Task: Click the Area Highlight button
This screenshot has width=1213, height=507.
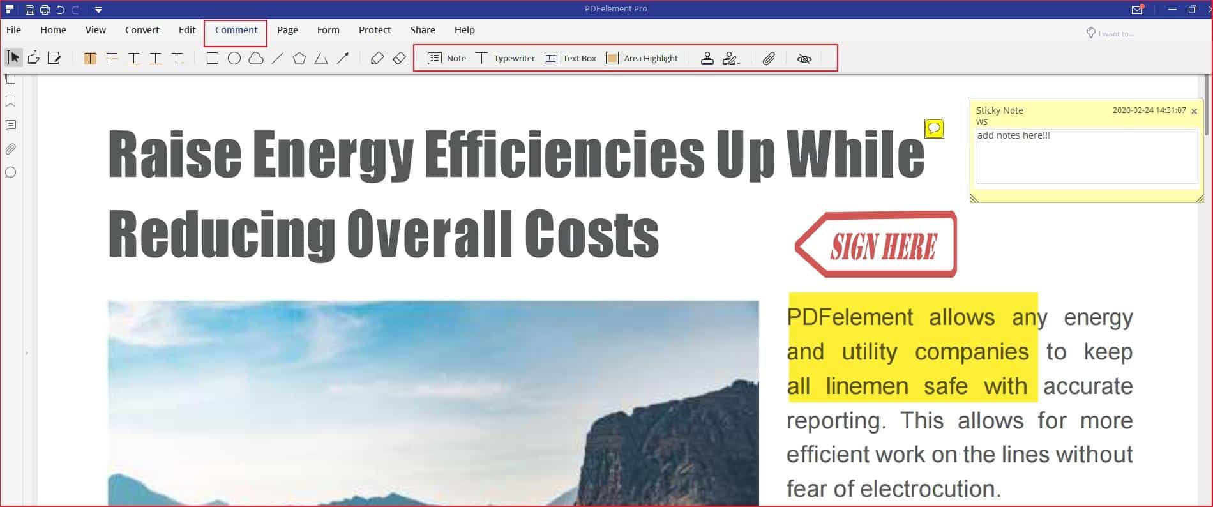Action: coord(642,58)
